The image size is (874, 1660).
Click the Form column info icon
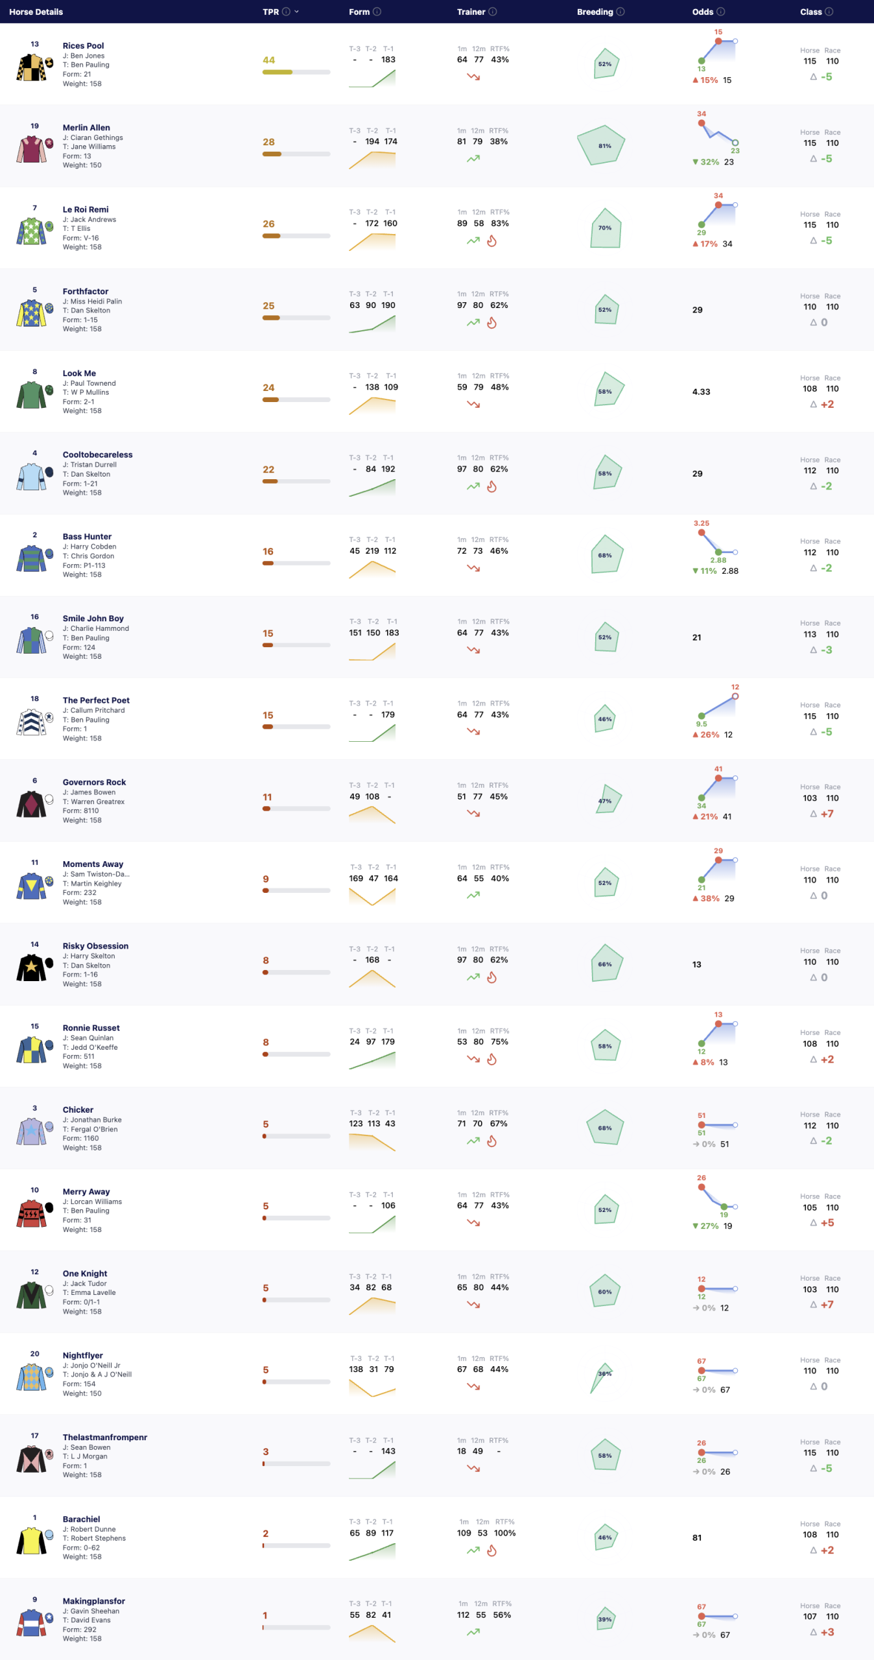[377, 12]
